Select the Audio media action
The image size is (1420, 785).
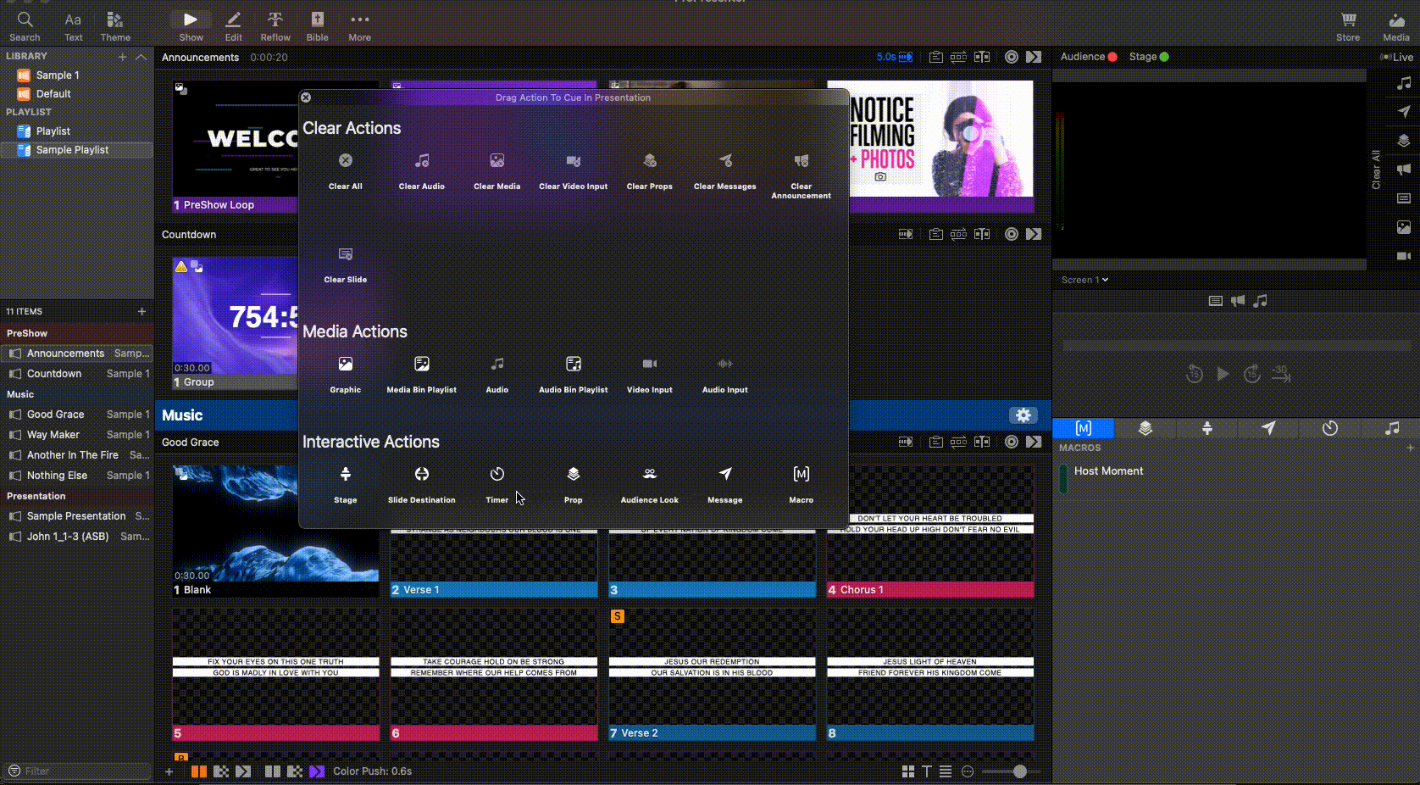pos(497,364)
